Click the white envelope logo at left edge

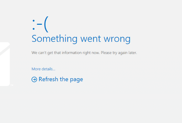(x=5, y=64)
